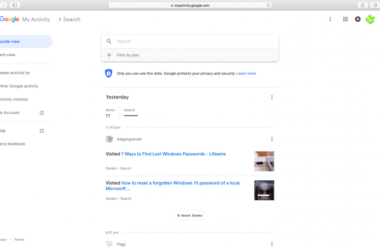The height and width of the screenshot is (249, 380).
Task: Open 7 Ways to Find Lost Windows Passwords link
Action: (x=173, y=154)
